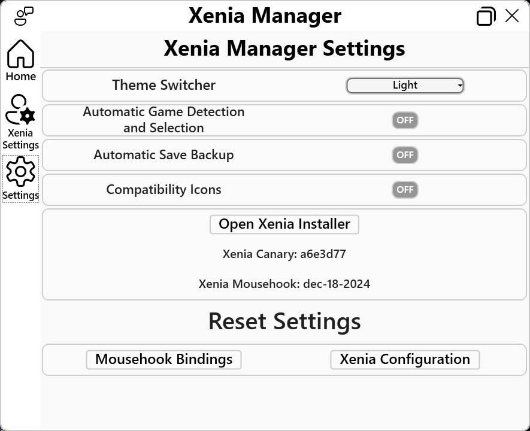The width and height of the screenshot is (530, 431).
Task: Click the Xenia Settings sidebar label
Action: pos(20,139)
